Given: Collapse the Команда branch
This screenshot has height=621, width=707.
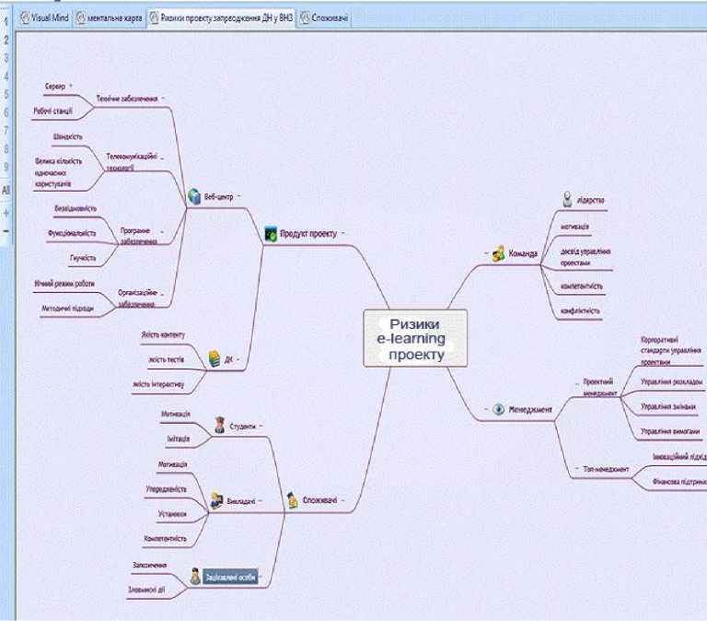Looking at the screenshot, I should click(486, 253).
